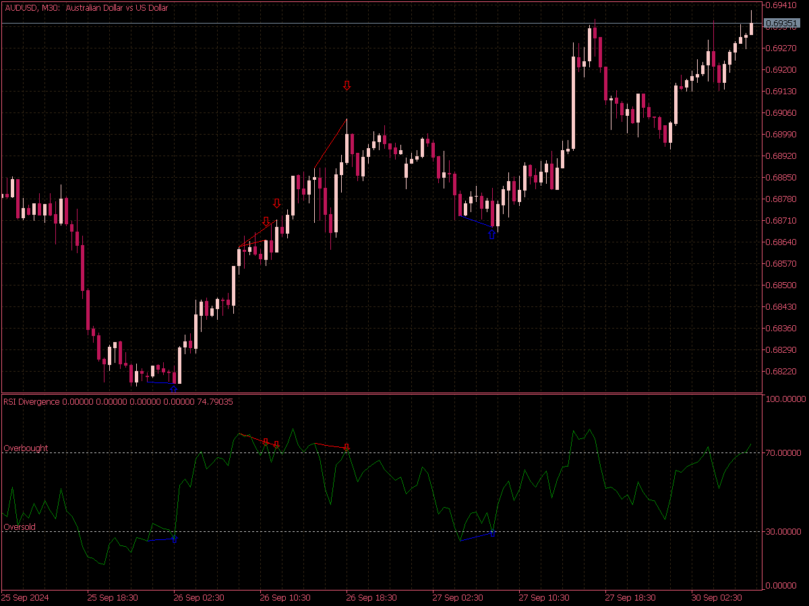Viewport: 809px width, 606px height.
Task: Select the lower red sell arrow beside the rising candles
Action: coord(266,220)
